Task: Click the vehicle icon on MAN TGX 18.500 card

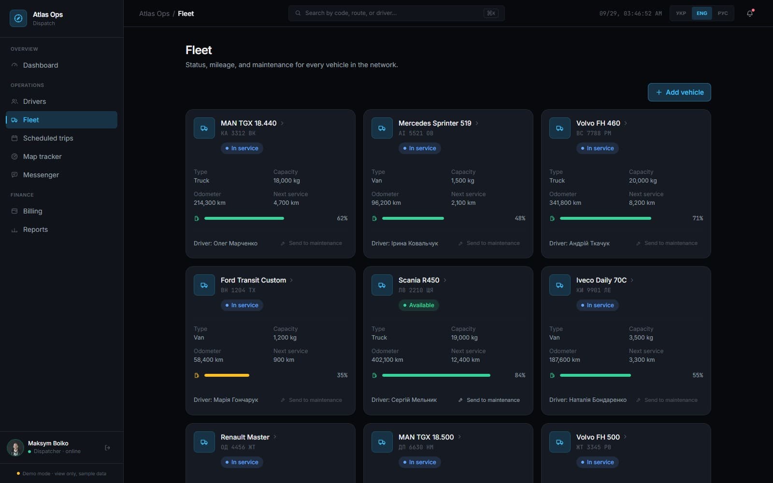Action: [382, 442]
